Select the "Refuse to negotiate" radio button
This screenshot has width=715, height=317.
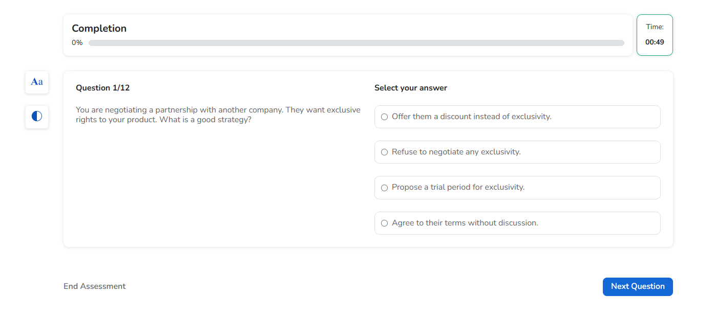[385, 152]
